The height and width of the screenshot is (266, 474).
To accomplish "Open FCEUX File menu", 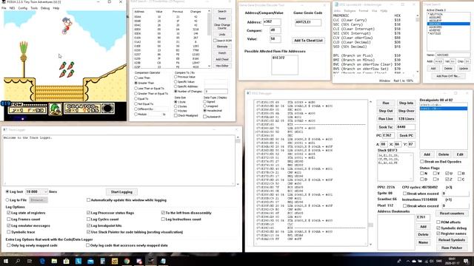I will [4, 8].
